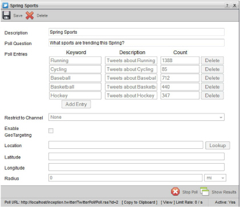Click the Poll URL text in status bar

click(61, 202)
